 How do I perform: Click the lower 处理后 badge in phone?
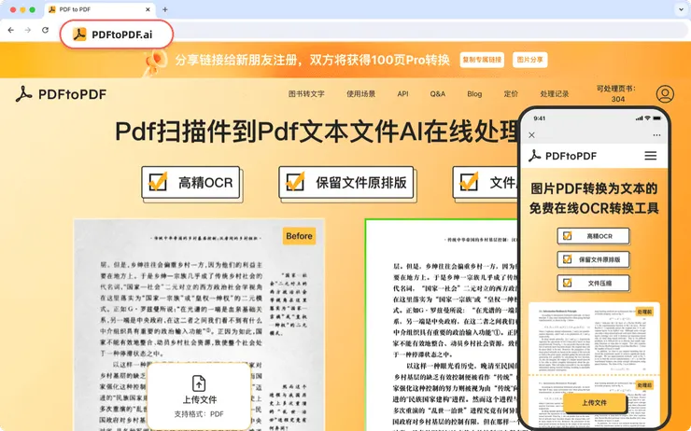[644, 385]
